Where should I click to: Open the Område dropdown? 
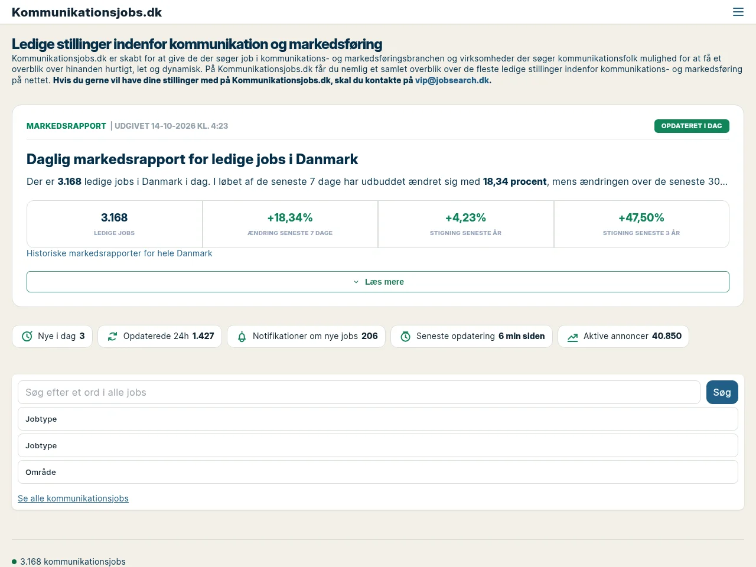tap(378, 472)
